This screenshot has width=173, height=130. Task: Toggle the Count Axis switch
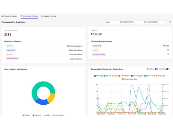coord(156,69)
